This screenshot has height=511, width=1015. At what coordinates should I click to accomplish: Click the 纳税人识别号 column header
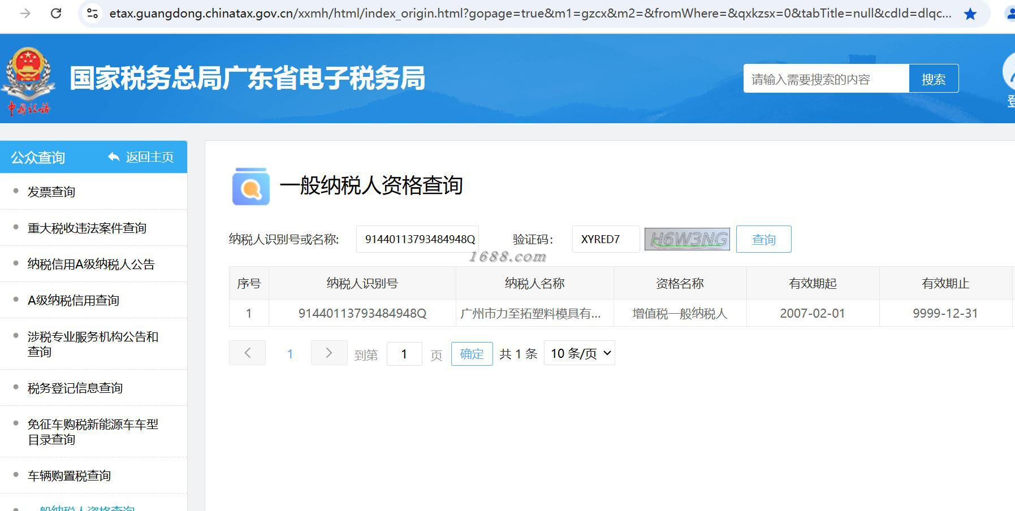362,283
